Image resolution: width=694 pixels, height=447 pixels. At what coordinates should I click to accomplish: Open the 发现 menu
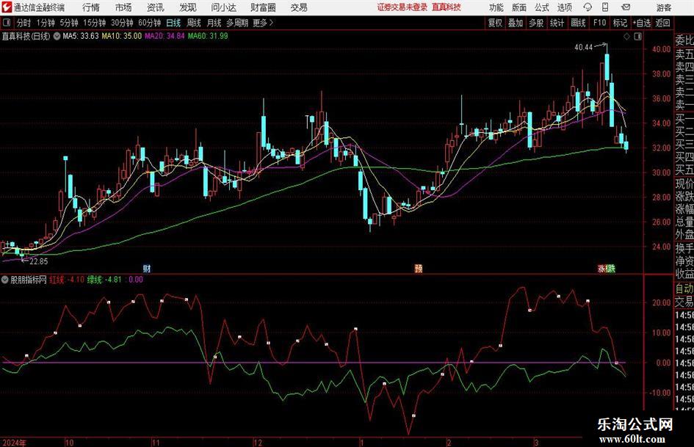[188, 7]
